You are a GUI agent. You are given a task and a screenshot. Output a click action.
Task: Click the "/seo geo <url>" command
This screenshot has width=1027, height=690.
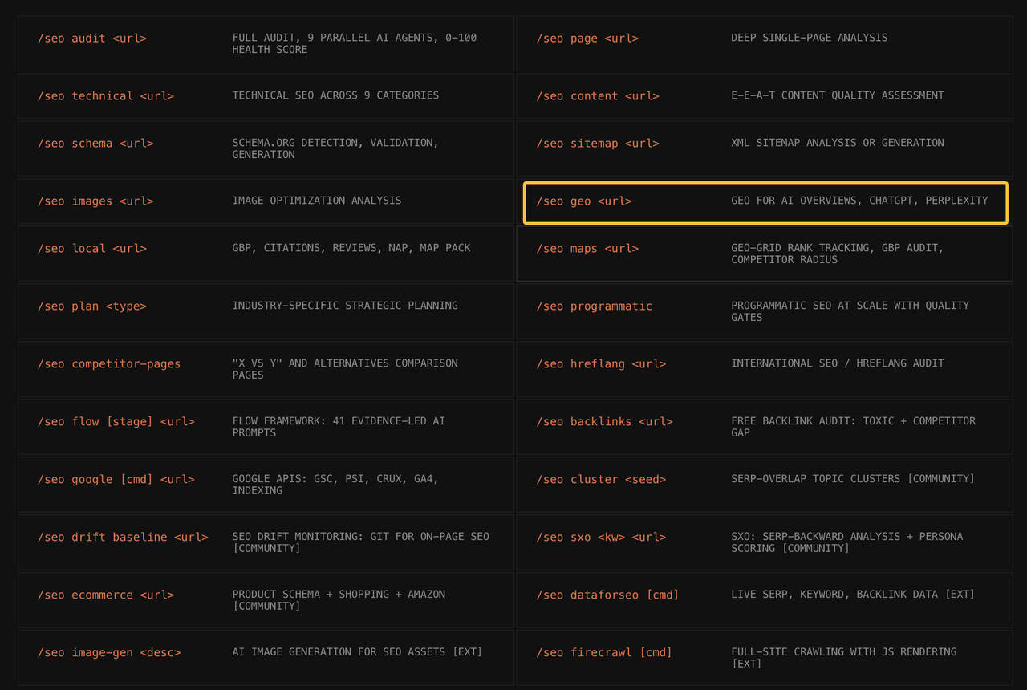(x=584, y=201)
